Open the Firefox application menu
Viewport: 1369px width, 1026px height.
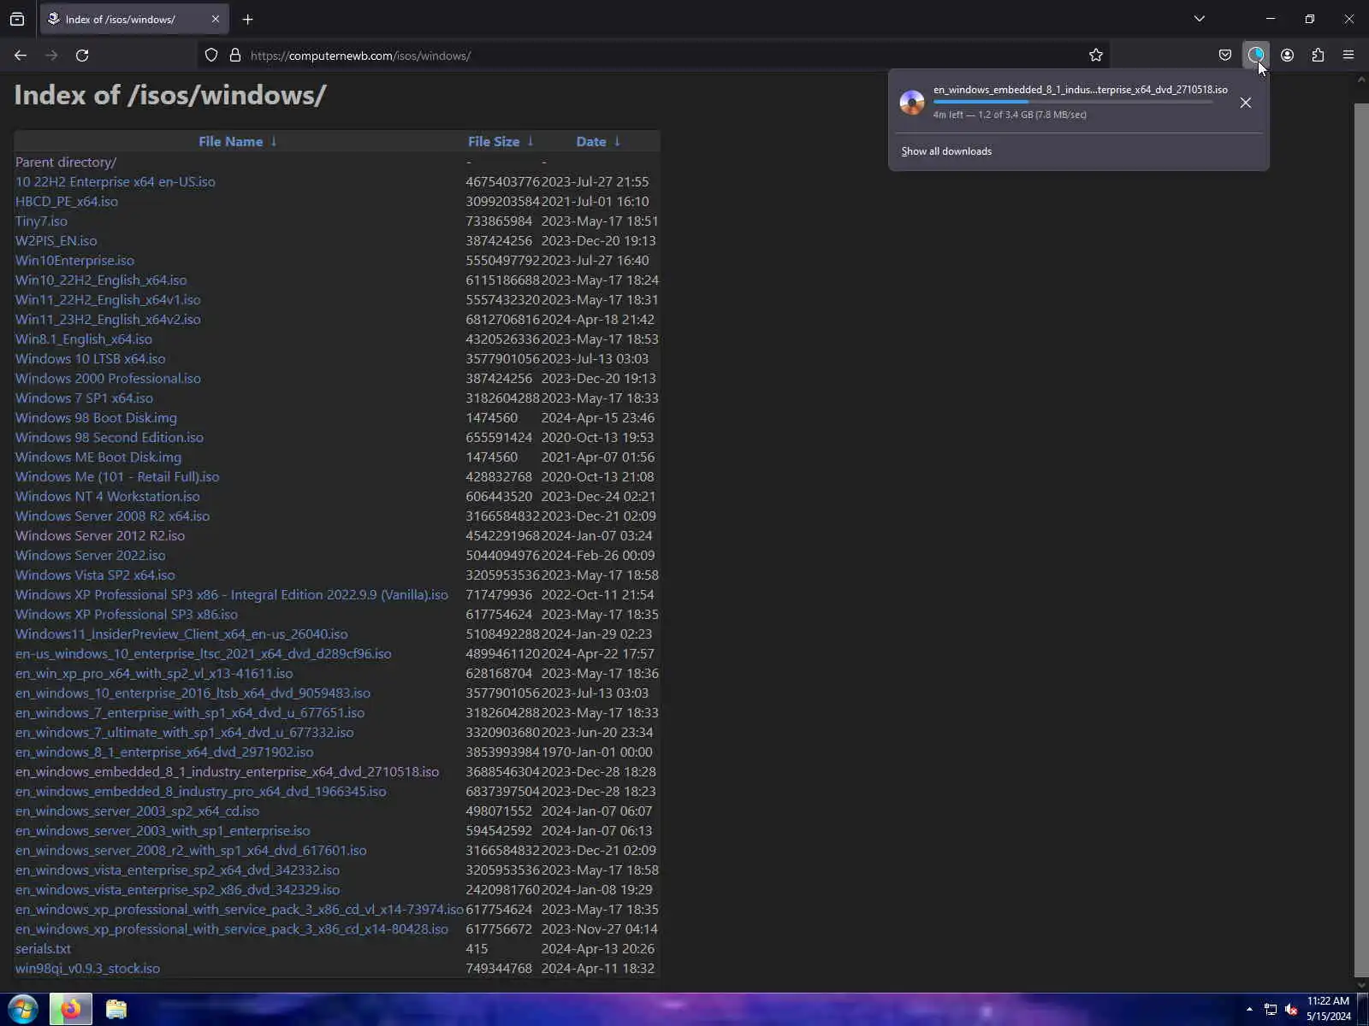point(1348,56)
